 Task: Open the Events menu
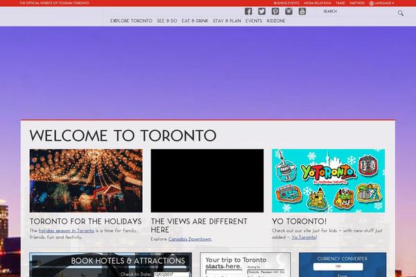pyautogui.click(x=254, y=21)
